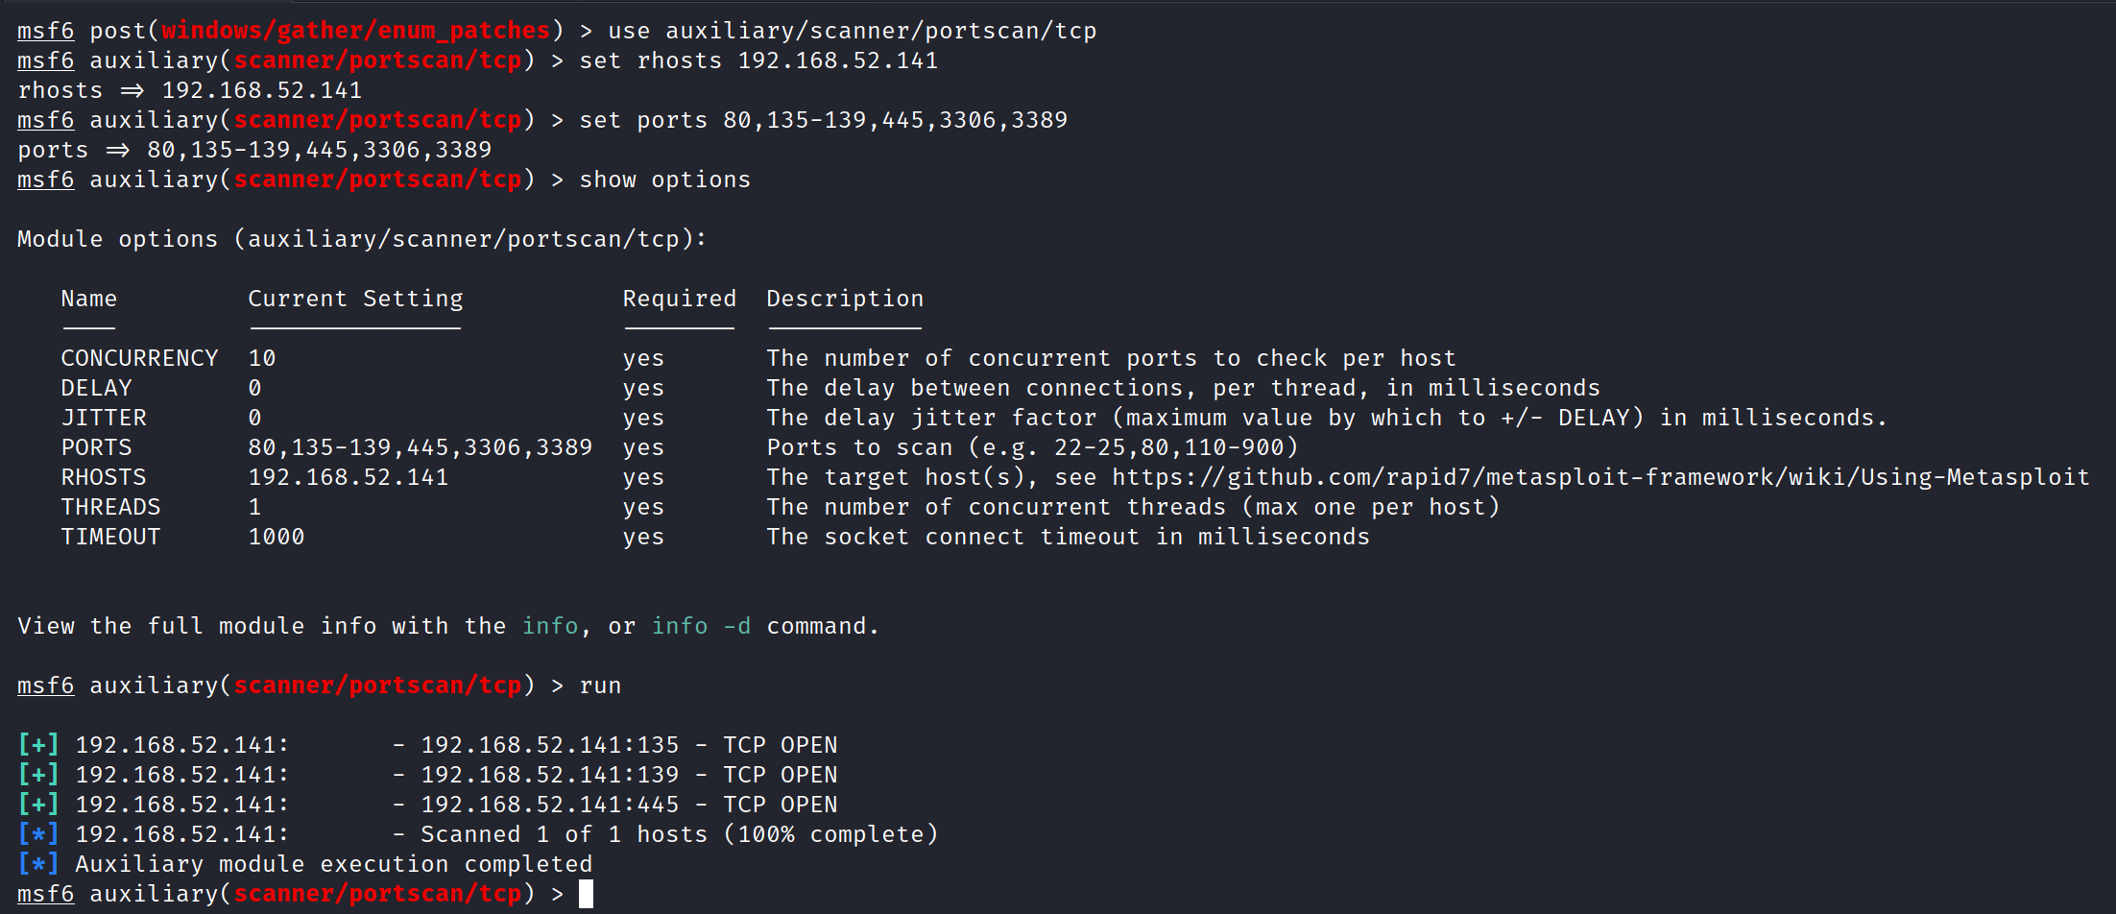Viewport: 2116px width, 914px height.
Task: Select the CONCURRENCY option name
Action: click(x=139, y=358)
